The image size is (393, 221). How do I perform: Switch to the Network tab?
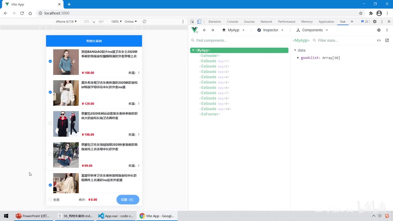266,22
